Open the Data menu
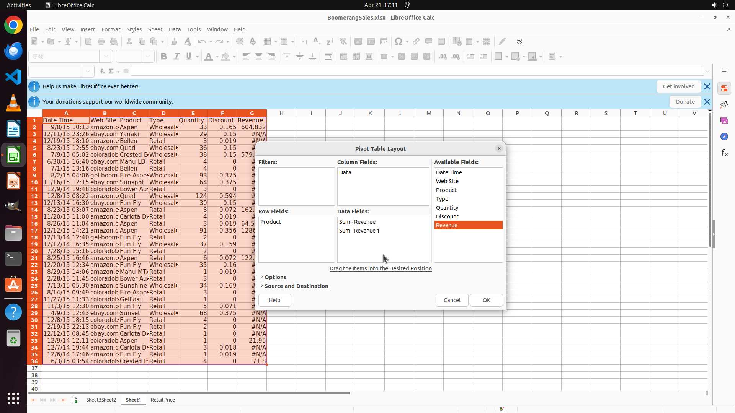735x413 pixels. click(175, 29)
